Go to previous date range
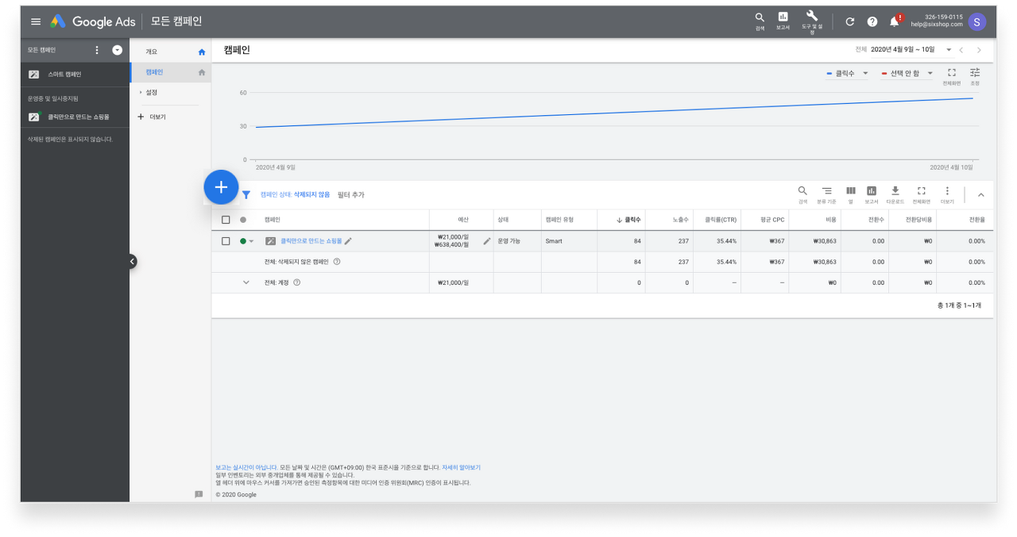 (x=961, y=50)
